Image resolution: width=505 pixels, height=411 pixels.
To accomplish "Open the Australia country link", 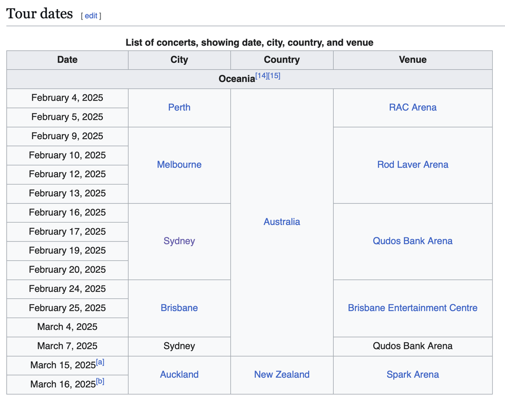I will pyautogui.click(x=282, y=222).
